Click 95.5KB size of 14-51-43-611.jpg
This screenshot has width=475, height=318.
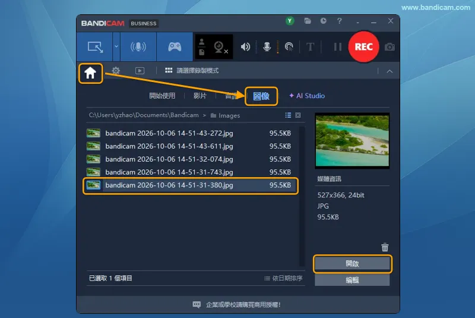(280, 146)
